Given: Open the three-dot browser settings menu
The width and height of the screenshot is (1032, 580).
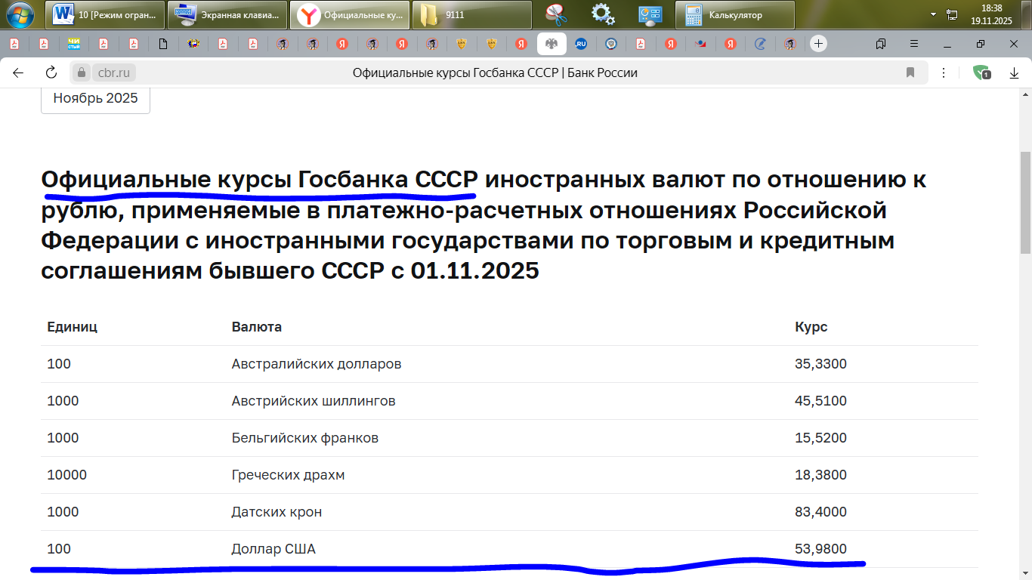Looking at the screenshot, I should [943, 72].
